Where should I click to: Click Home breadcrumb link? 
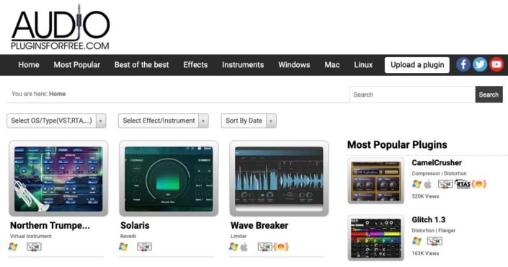58,94
